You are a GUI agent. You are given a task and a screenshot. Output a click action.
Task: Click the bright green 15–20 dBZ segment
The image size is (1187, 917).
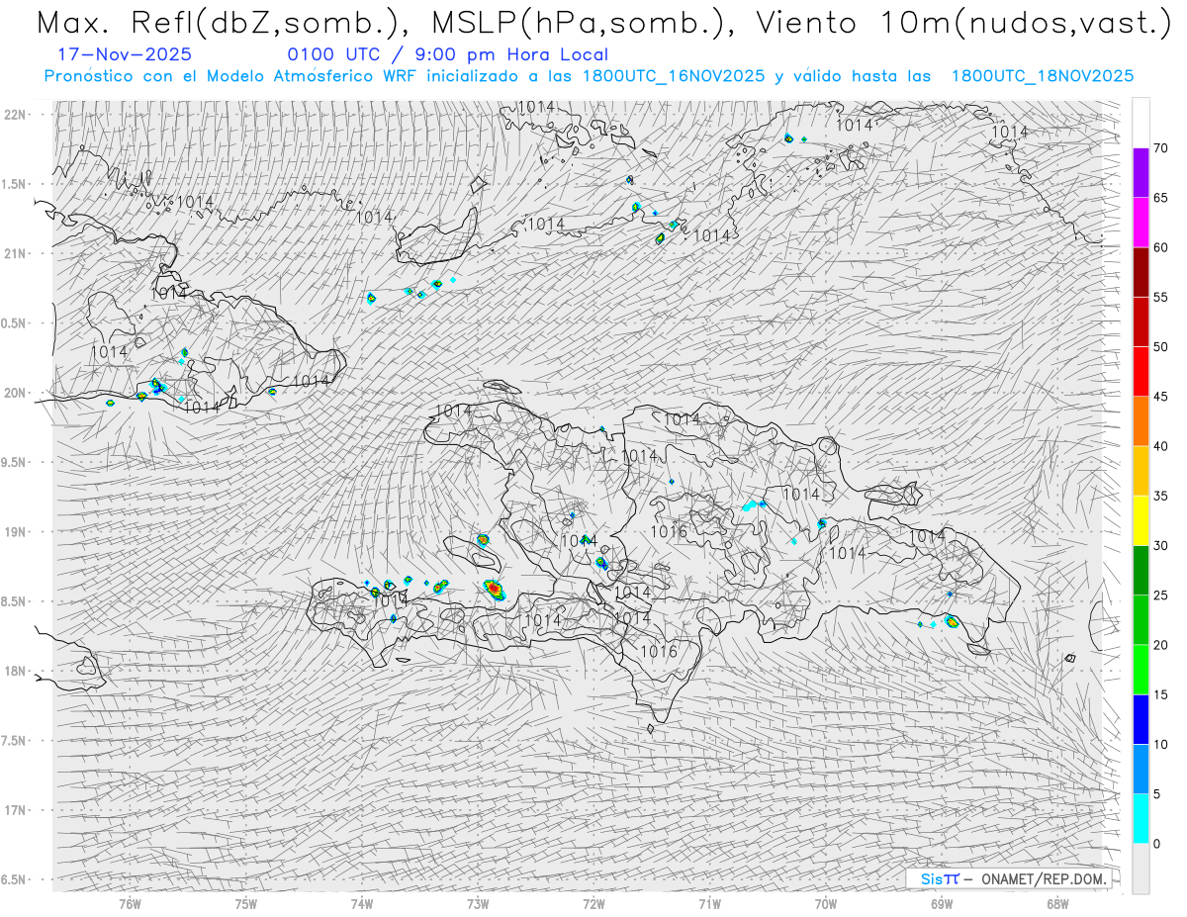[x=1141, y=670]
